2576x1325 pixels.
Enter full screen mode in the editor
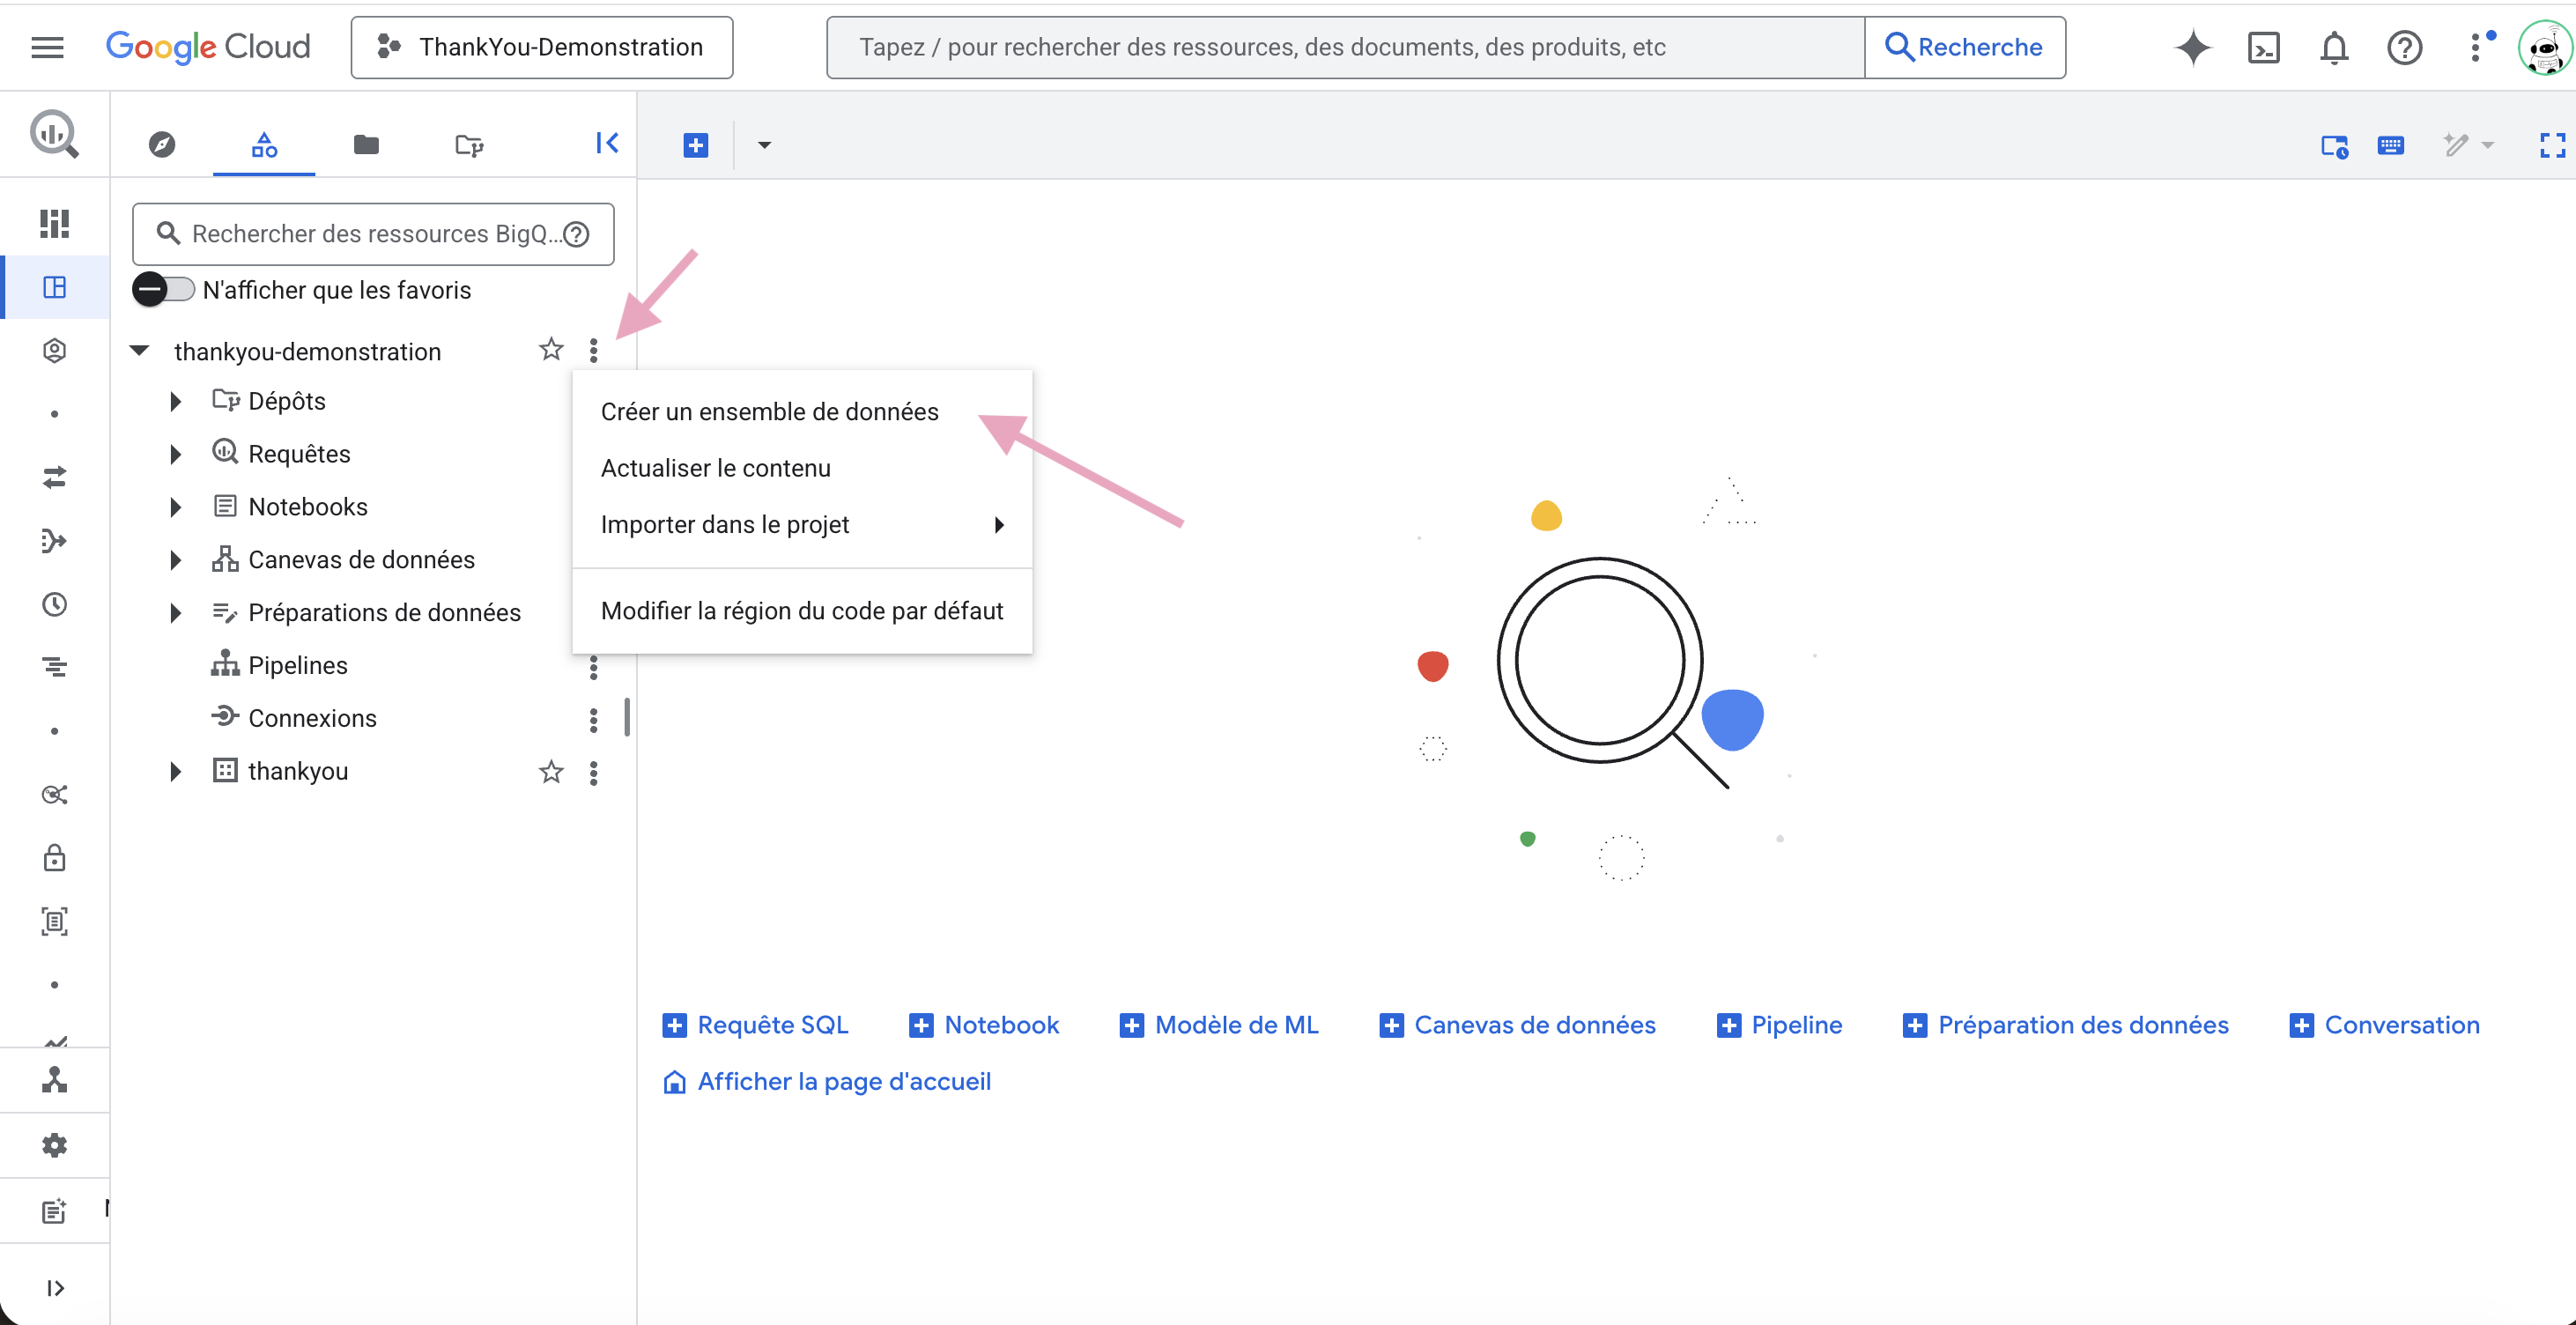[2552, 146]
